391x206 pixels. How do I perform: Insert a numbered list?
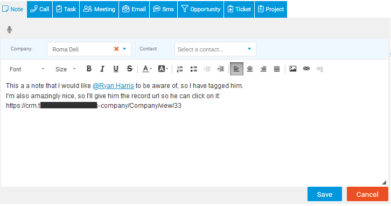pos(180,69)
